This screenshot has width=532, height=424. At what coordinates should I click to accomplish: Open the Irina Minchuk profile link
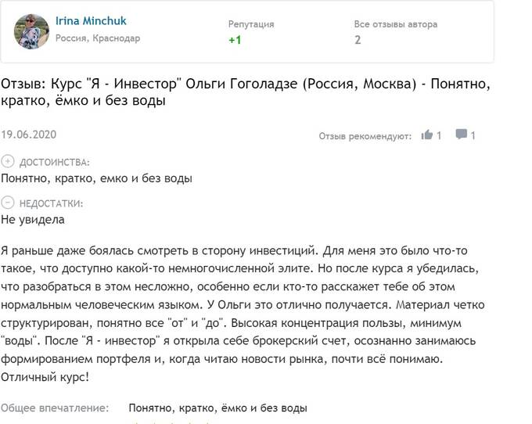click(92, 22)
